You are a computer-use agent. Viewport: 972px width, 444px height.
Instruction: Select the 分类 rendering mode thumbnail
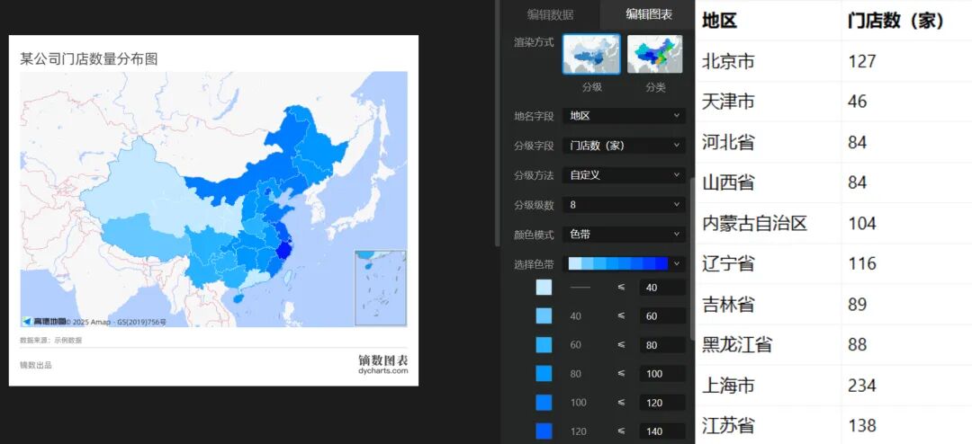pyautogui.click(x=655, y=54)
